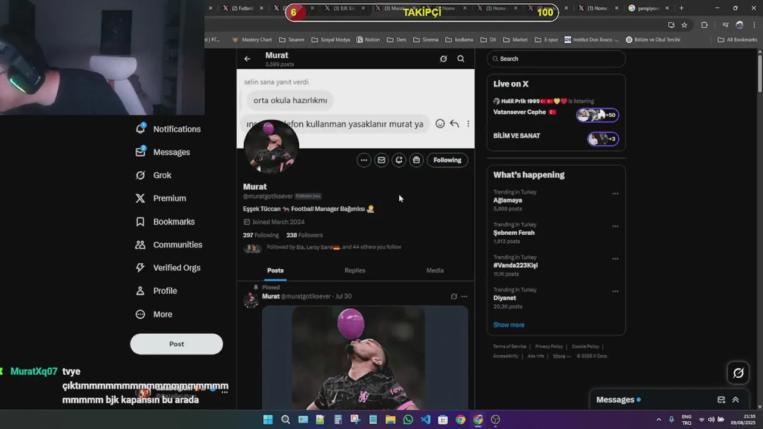Viewport: 763px width, 429px height.
Task: Click the floating Grok button
Action: coord(738,373)
